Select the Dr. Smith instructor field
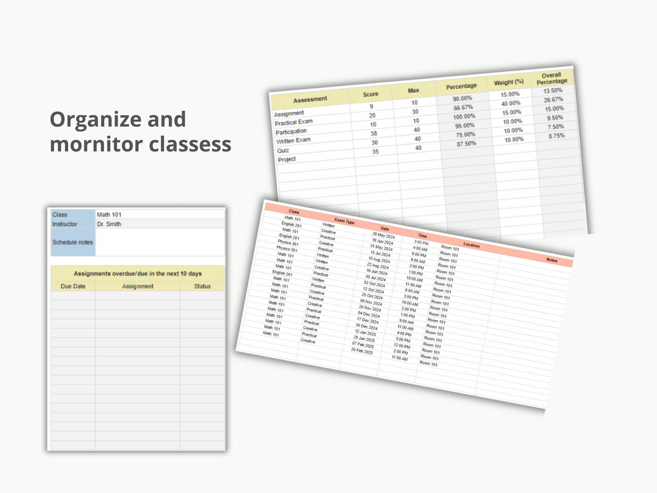Image resolution: width=657 pixels, height=493 pixels. pyautogui.click(x=109, y=224)
